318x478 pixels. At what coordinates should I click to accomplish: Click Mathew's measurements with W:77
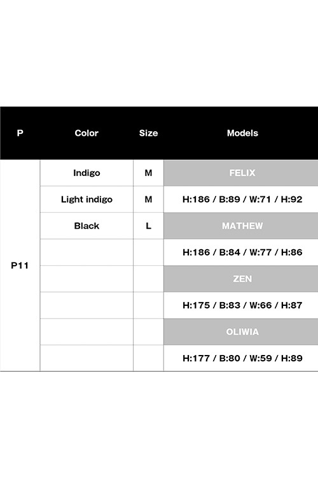242,252
